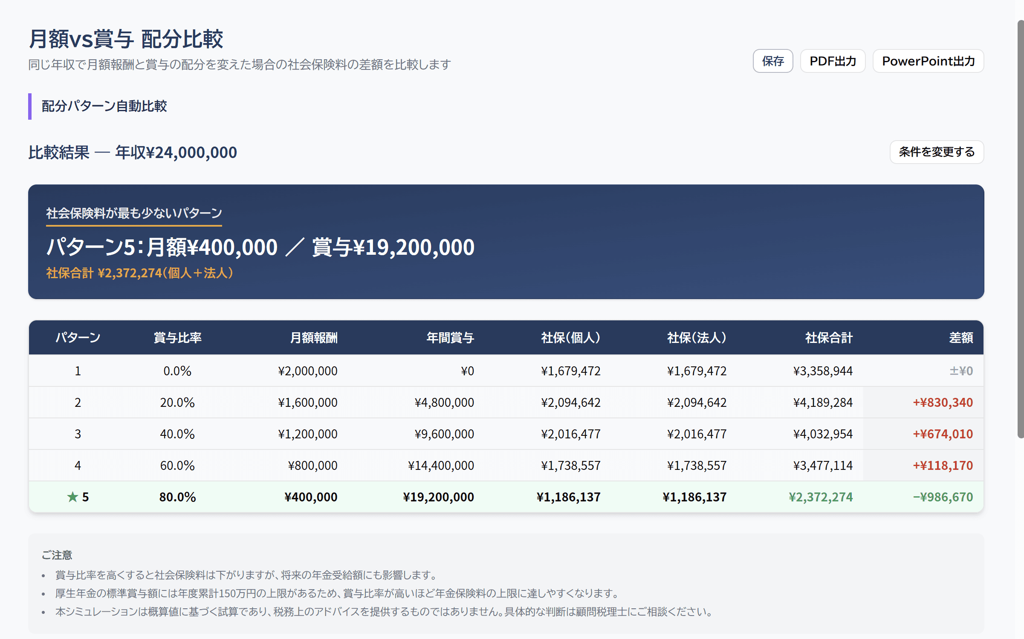Click the 社会保険料が最も少ないパターン label
The height and width of the screenshot is (639, 1024).
134,213
